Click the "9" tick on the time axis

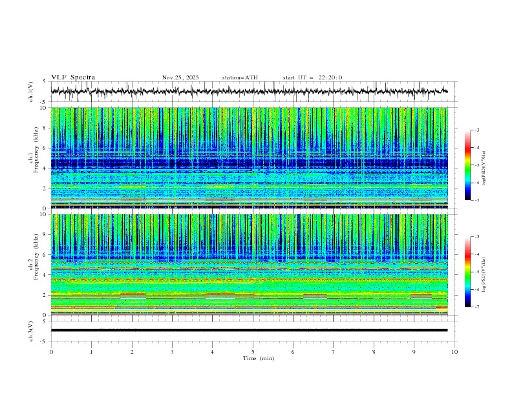tap(414, 352)
